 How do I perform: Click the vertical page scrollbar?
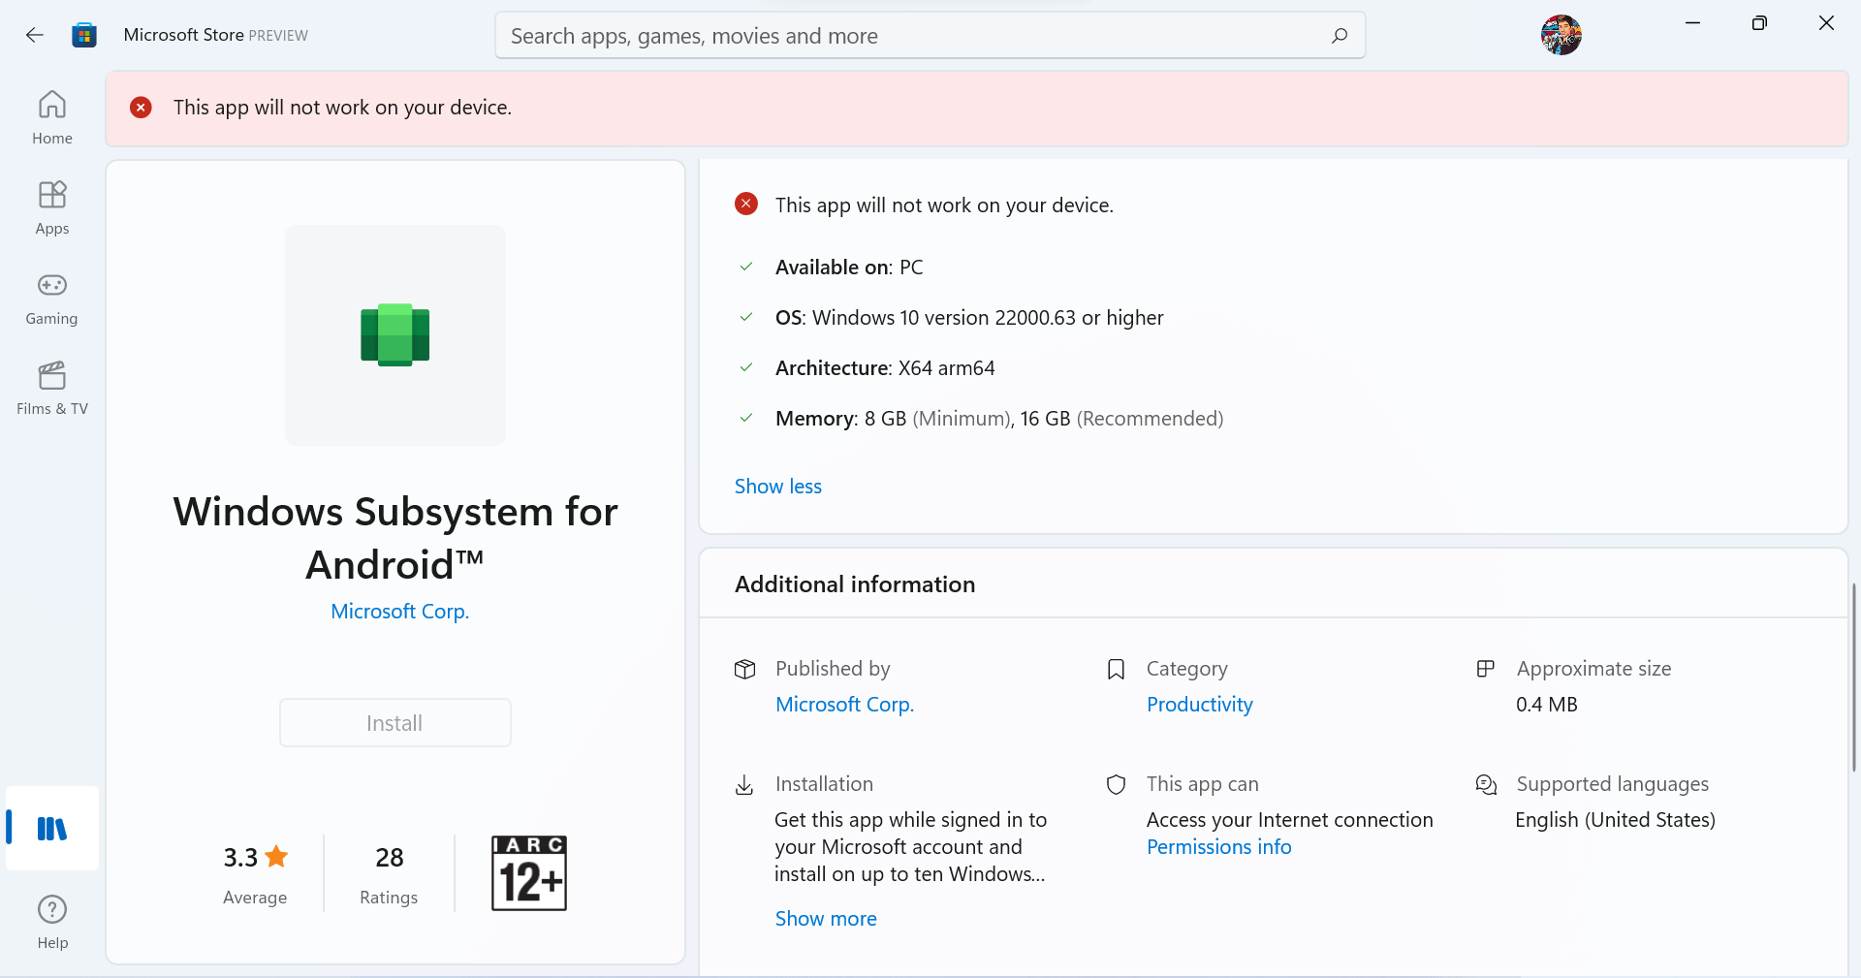click(x=1854, y=677)
